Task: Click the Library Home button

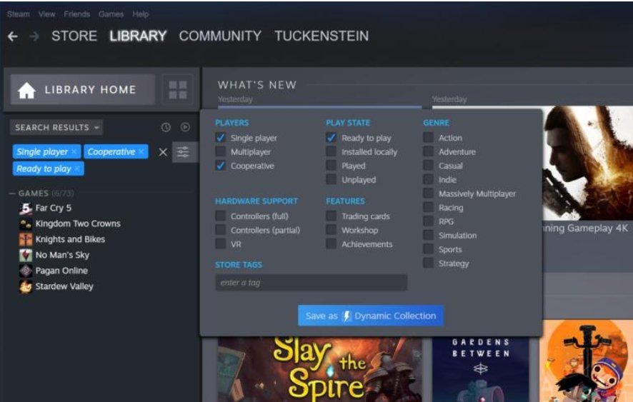Action: coord(83,89)
